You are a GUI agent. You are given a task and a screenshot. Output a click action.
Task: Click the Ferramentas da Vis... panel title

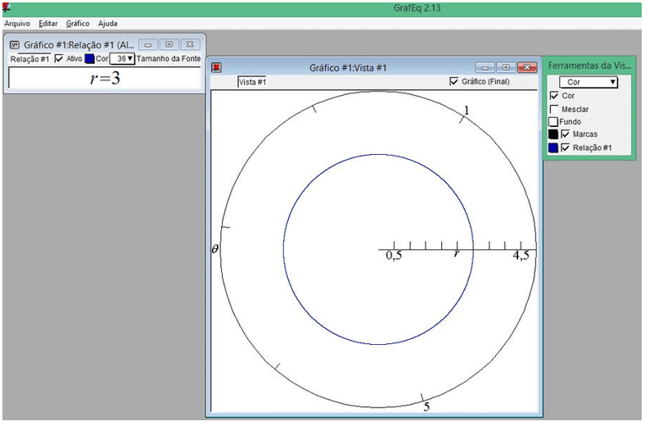click(589, 66)
